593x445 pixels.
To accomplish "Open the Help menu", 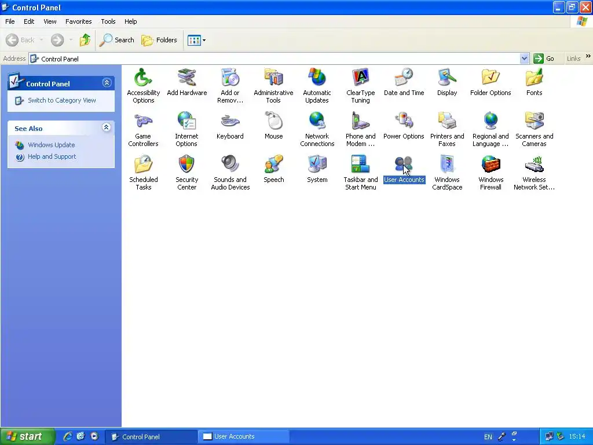I will point(130,21).
